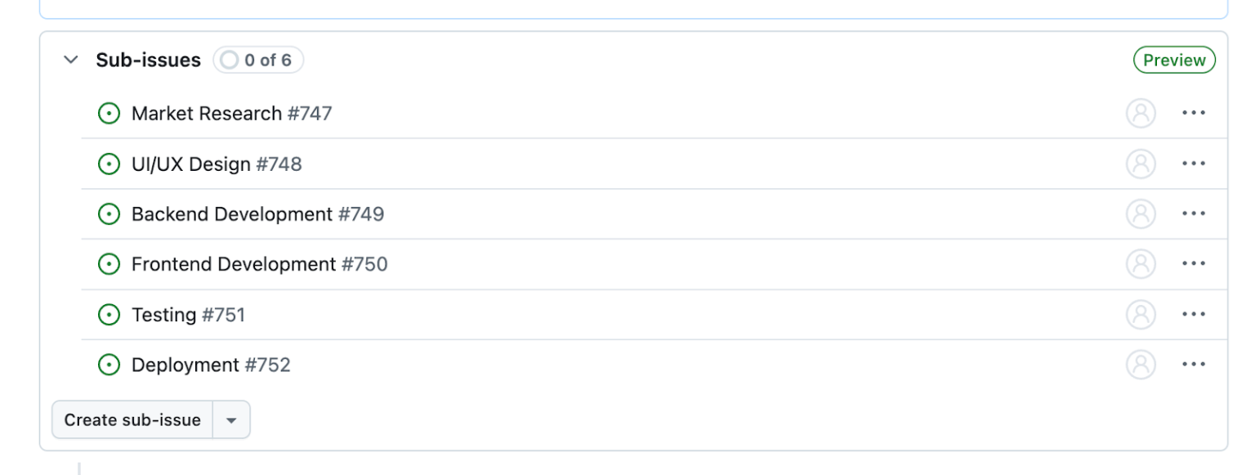This screenshot has height=475, width=1255.
Task: Select the issue state icon next to Backend Development
Action: (109, 213)
